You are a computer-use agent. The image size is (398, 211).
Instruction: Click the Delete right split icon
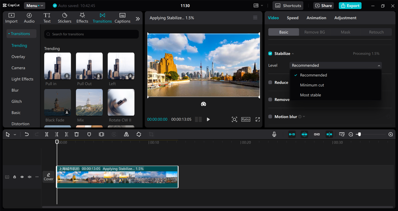click(x=67, y=134)
